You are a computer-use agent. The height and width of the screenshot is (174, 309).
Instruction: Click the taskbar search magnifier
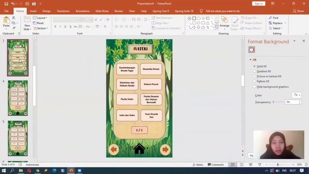pos(12,171)
